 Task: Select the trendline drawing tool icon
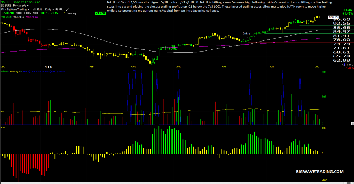click(67, 9)
